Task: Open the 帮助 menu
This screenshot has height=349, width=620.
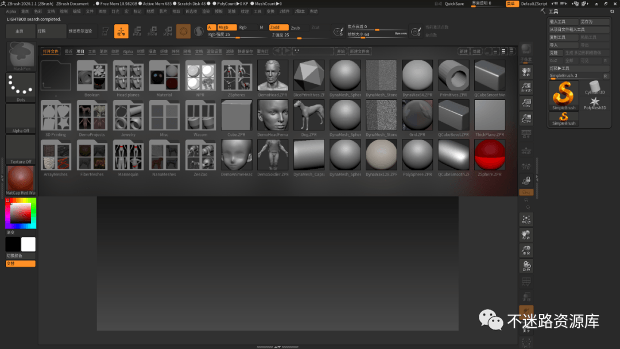Action: tap(313, 11)
